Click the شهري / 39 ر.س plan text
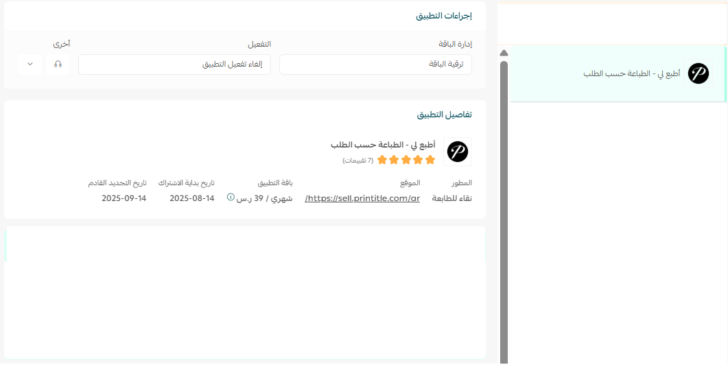The height and width of the screenshot is (365, 728). (x=265, y=198)
